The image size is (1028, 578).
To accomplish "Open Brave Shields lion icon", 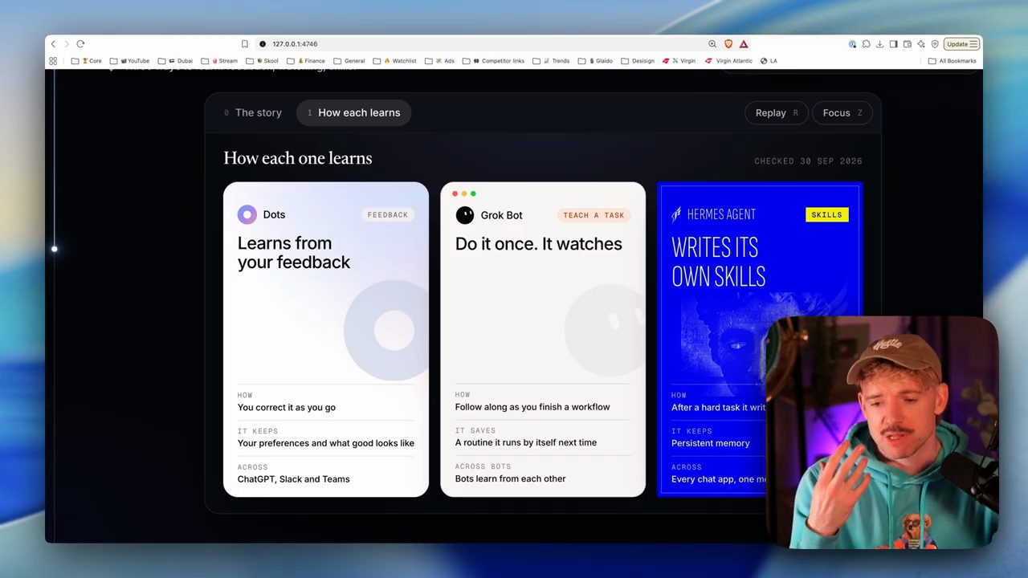I will point(729,44).
